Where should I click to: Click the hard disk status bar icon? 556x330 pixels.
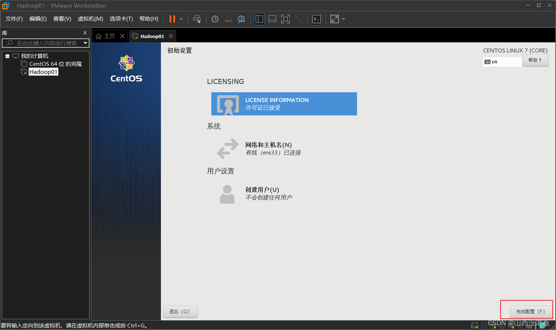(x=474, y=326)
